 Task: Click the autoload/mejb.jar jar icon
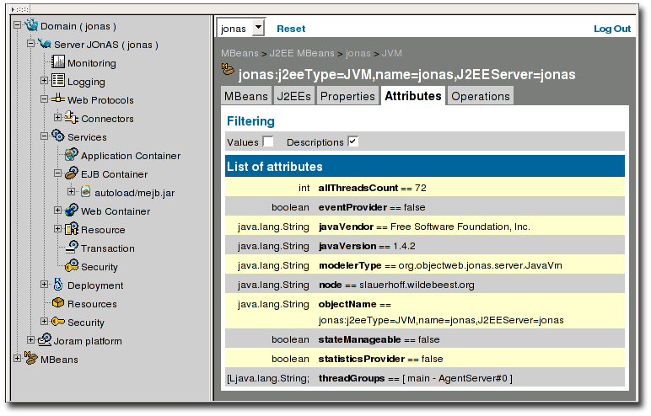pyautogui.click(x=85, y=192)
